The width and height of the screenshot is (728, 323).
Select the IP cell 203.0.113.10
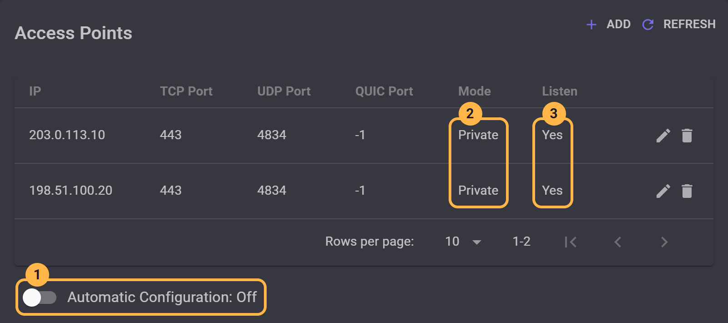tap(67, 135)
